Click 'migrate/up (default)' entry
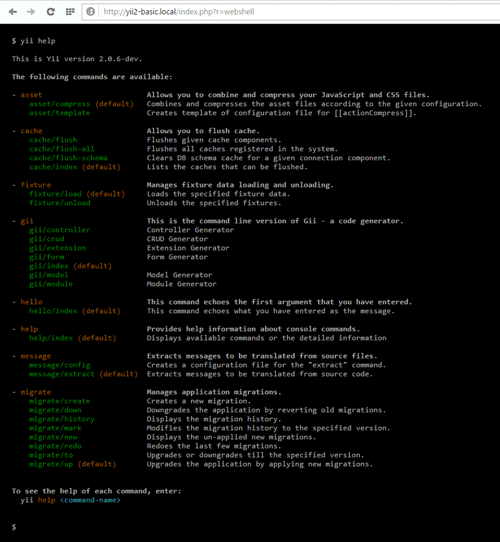 (x=73, y=463)
